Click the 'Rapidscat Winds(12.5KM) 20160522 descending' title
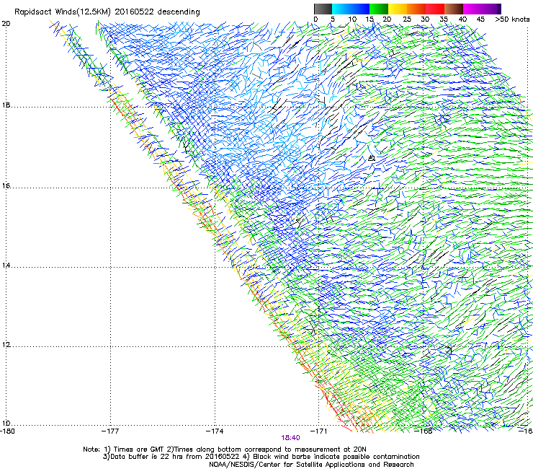The width and height of the screenshot is (533, 469). (x=107, y=12)
